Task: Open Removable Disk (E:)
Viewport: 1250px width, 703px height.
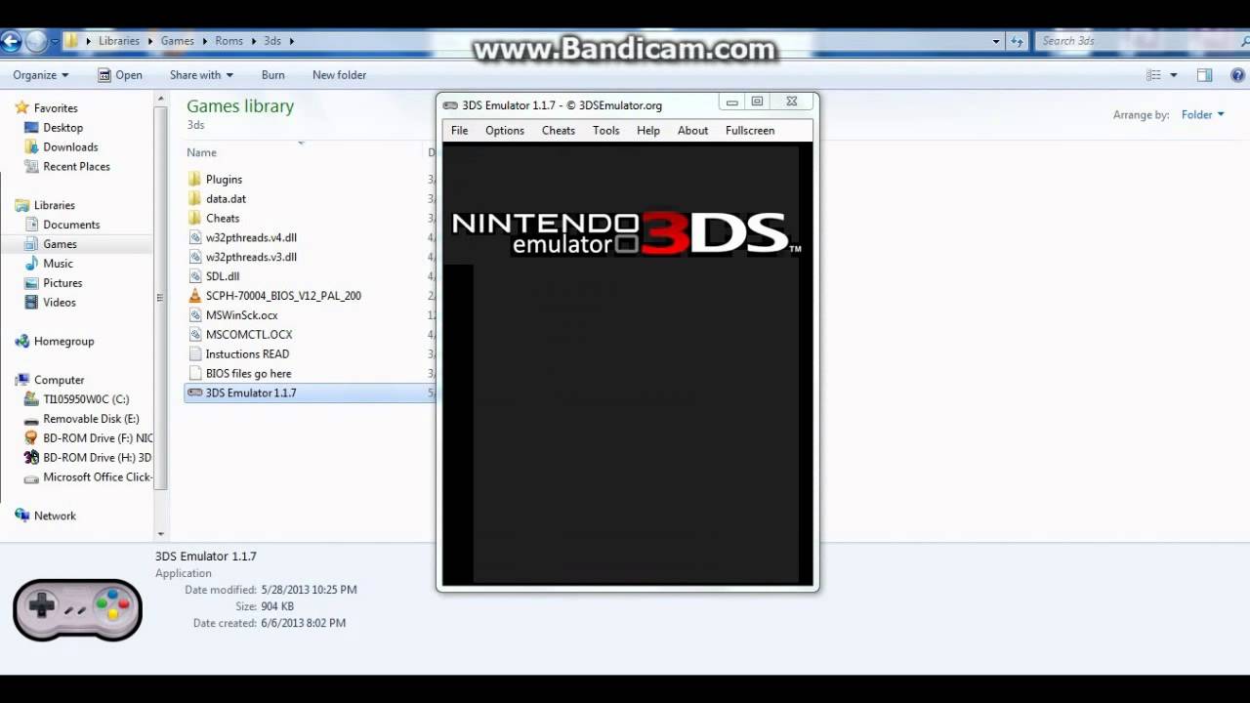Action: tap(91, 419)
